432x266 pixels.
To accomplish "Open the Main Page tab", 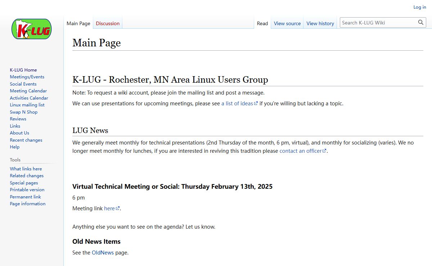I will [78, 23].
